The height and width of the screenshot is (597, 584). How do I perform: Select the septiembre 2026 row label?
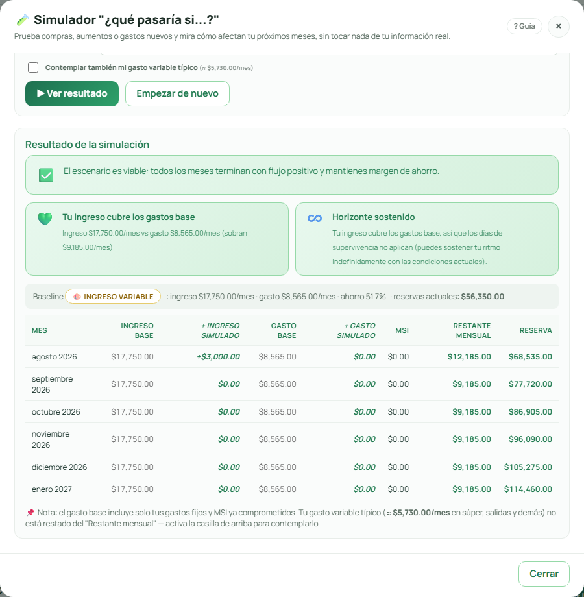52,384
